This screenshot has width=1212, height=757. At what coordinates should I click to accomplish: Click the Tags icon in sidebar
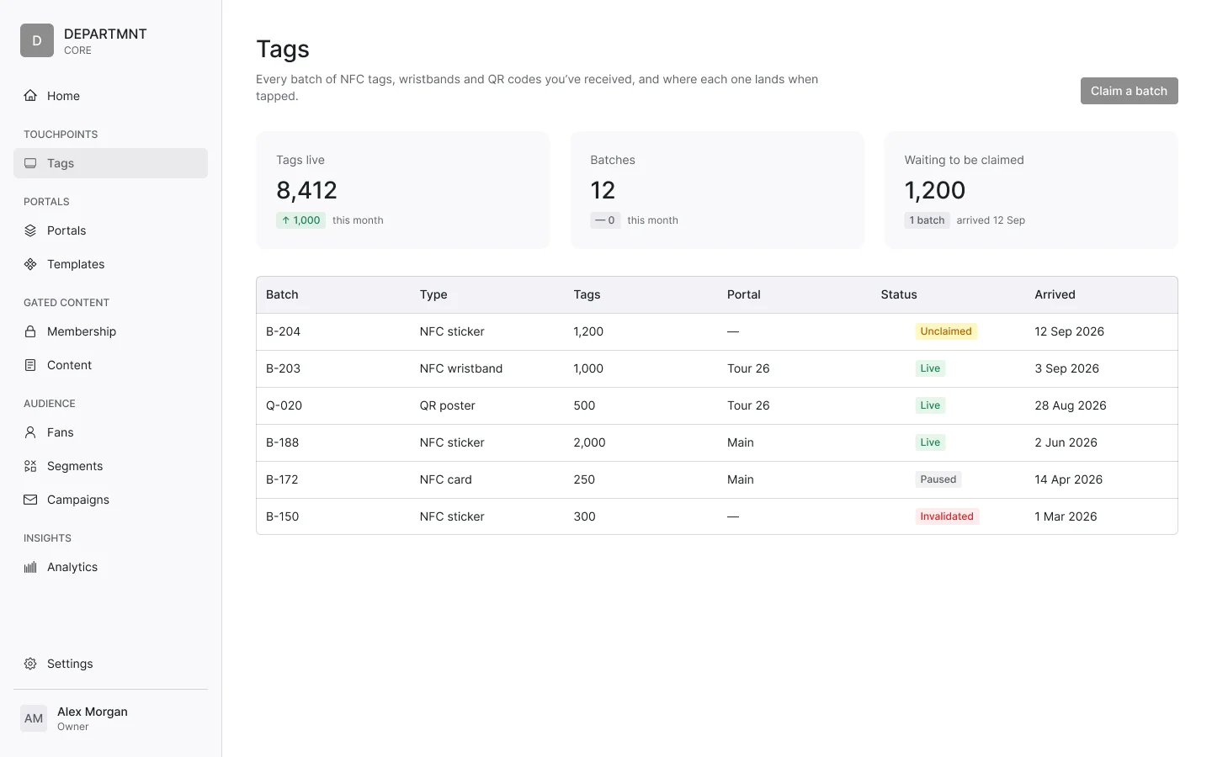click(x=30, y=163)
